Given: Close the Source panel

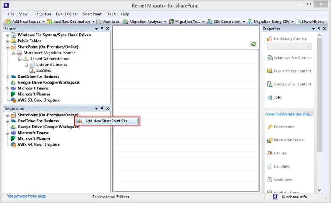Looking at the screenshot, I should pos(108,28).
